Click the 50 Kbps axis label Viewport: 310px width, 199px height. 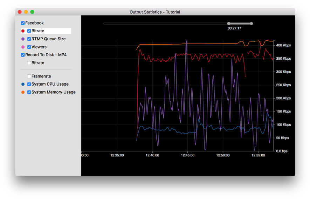pos(282,138)
